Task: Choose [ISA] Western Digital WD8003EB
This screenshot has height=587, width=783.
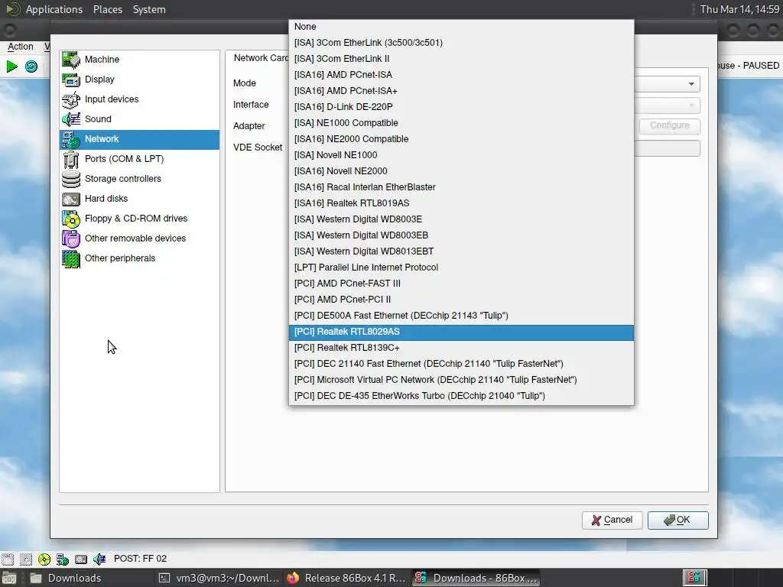Action: pos(461,235)
